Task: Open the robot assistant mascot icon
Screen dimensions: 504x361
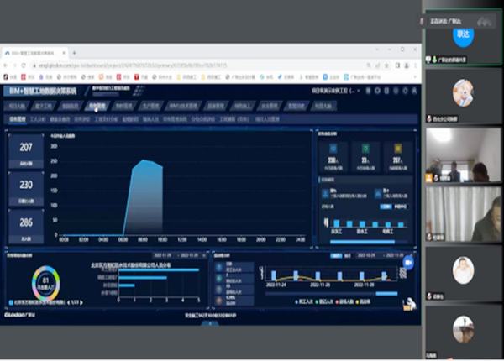Action: tap(408, 303)
